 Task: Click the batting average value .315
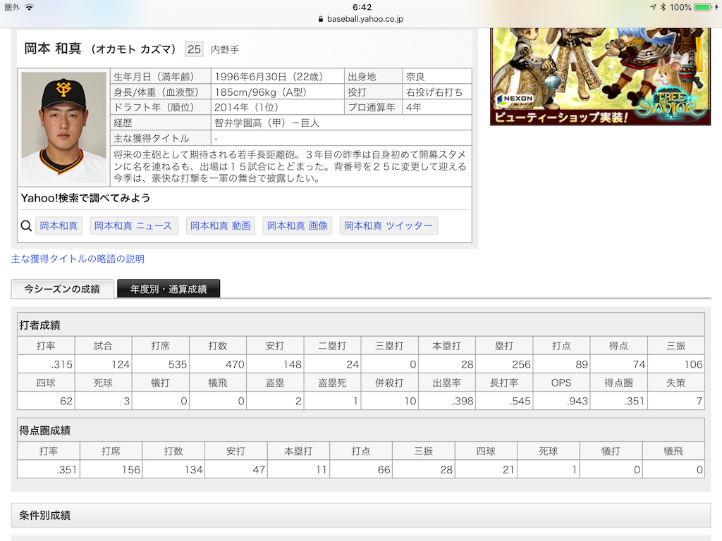62,364
